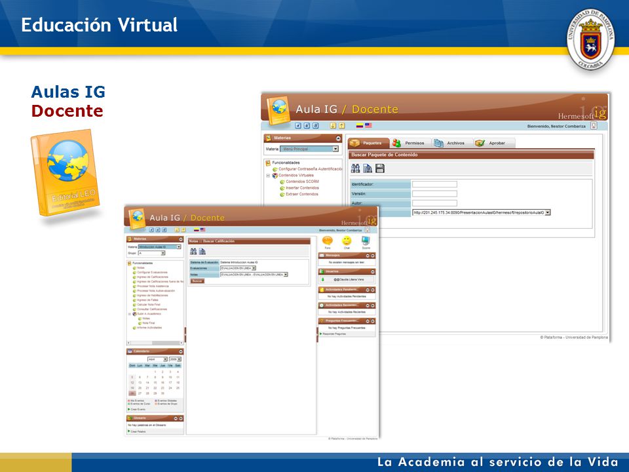The height and width of the screenshot is (472, 629).
Task: Open the Grupo dropdown
Action: tap(163, 253)
